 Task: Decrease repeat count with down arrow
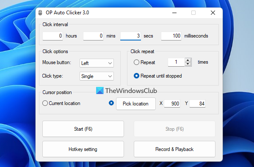[188, 64]
